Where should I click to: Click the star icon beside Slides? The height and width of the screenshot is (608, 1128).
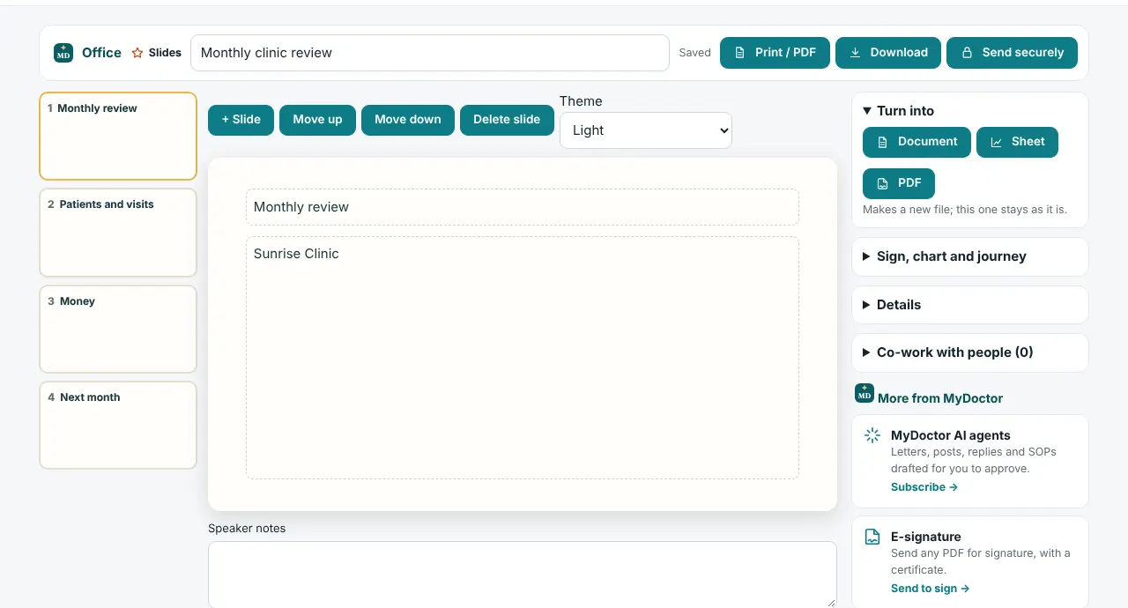pos(137,53)
